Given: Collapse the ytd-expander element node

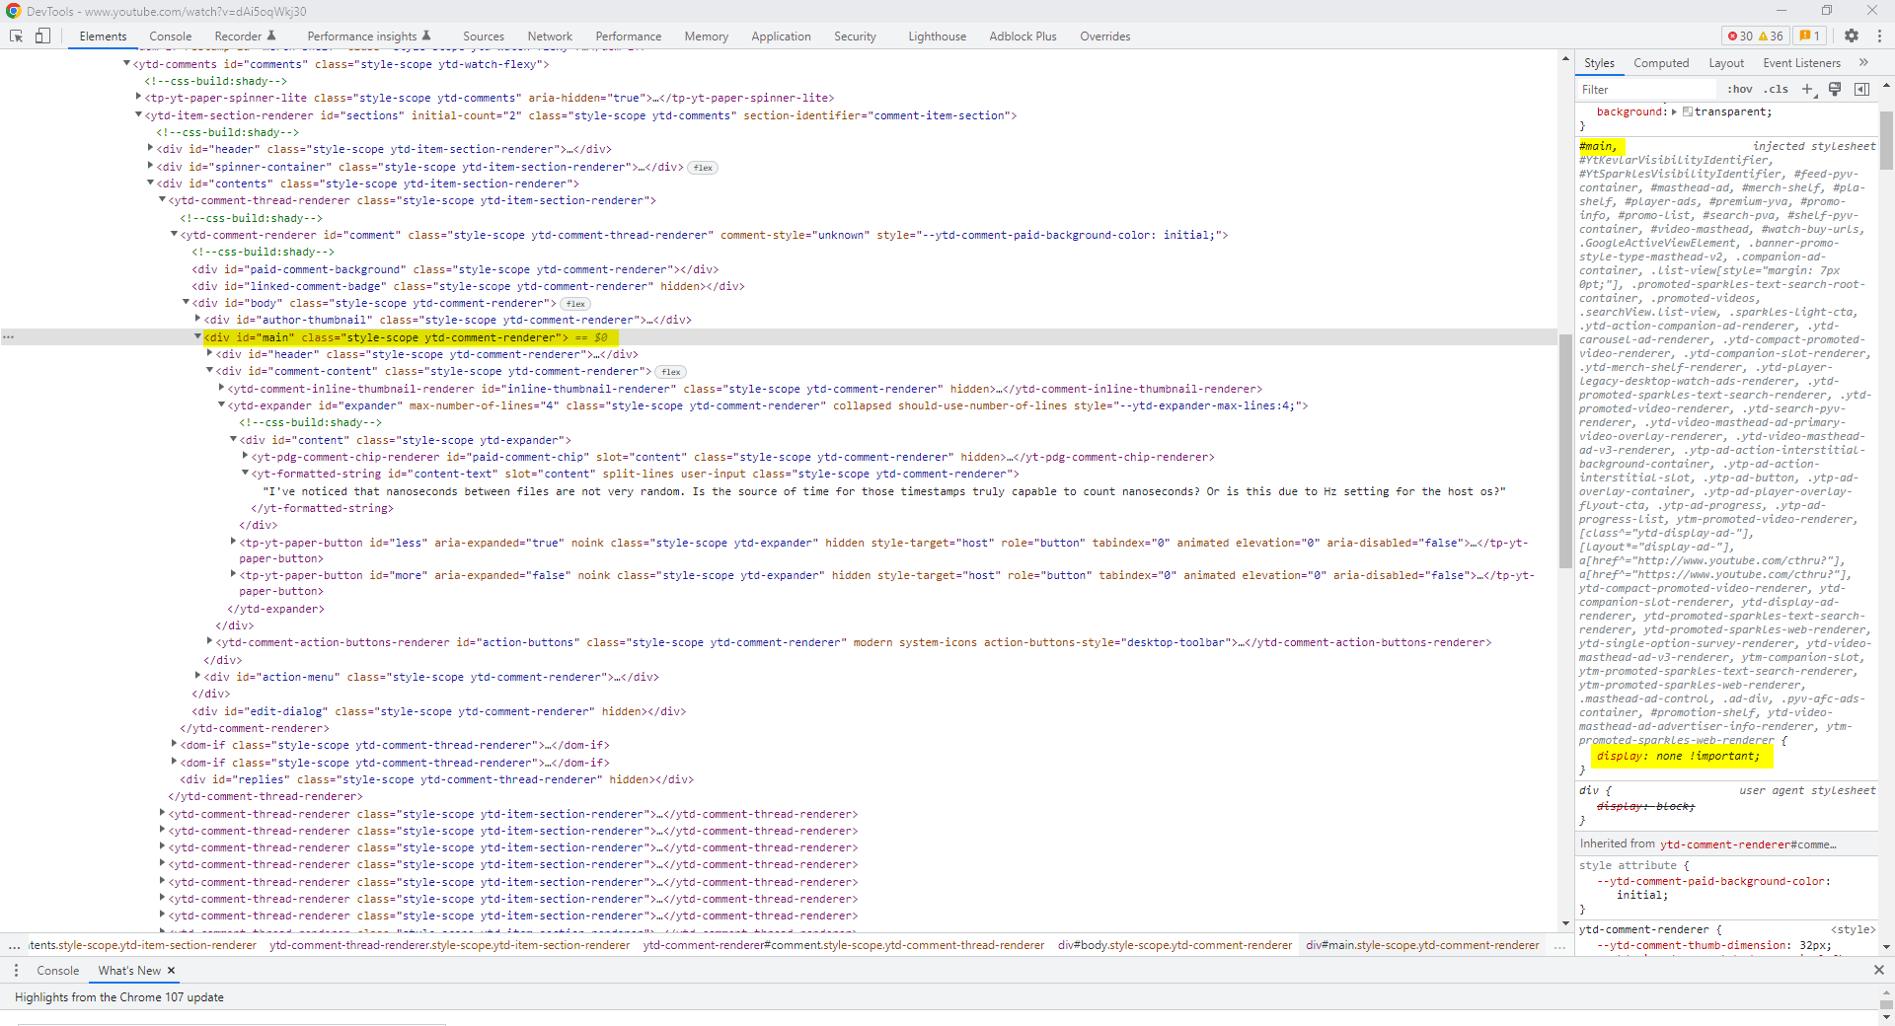Looking at the screenshot, I should click(221, 405).
